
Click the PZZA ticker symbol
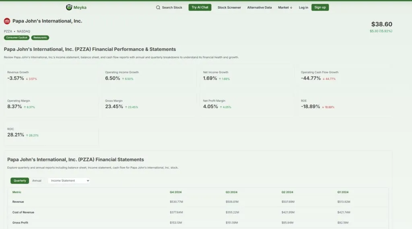click(x=8, y=31)
